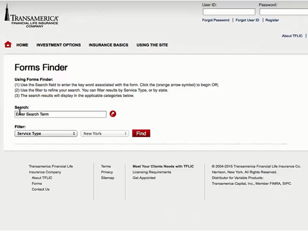Click the HOME navigation item
The height and width of the screenshot is (231, 308).
point(22,45)
